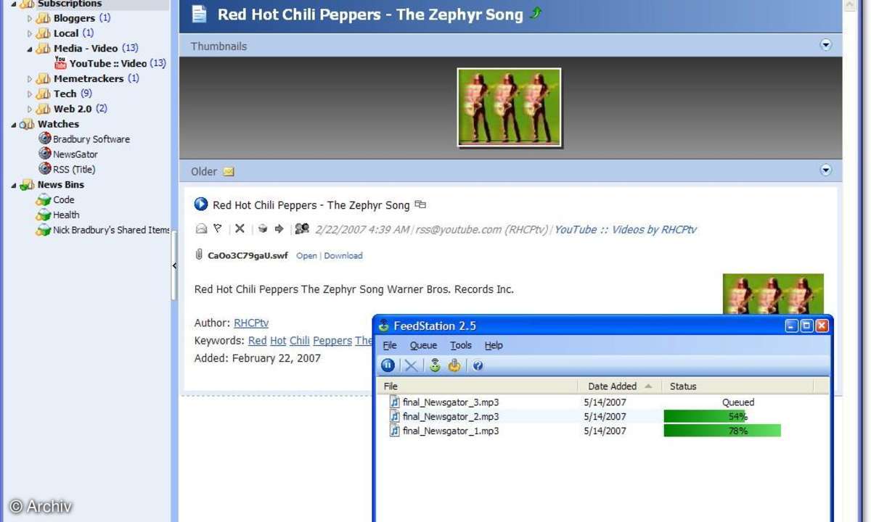Expand the Tech folder
Viewport: 871px width, 522px height.
coord(30,94)
